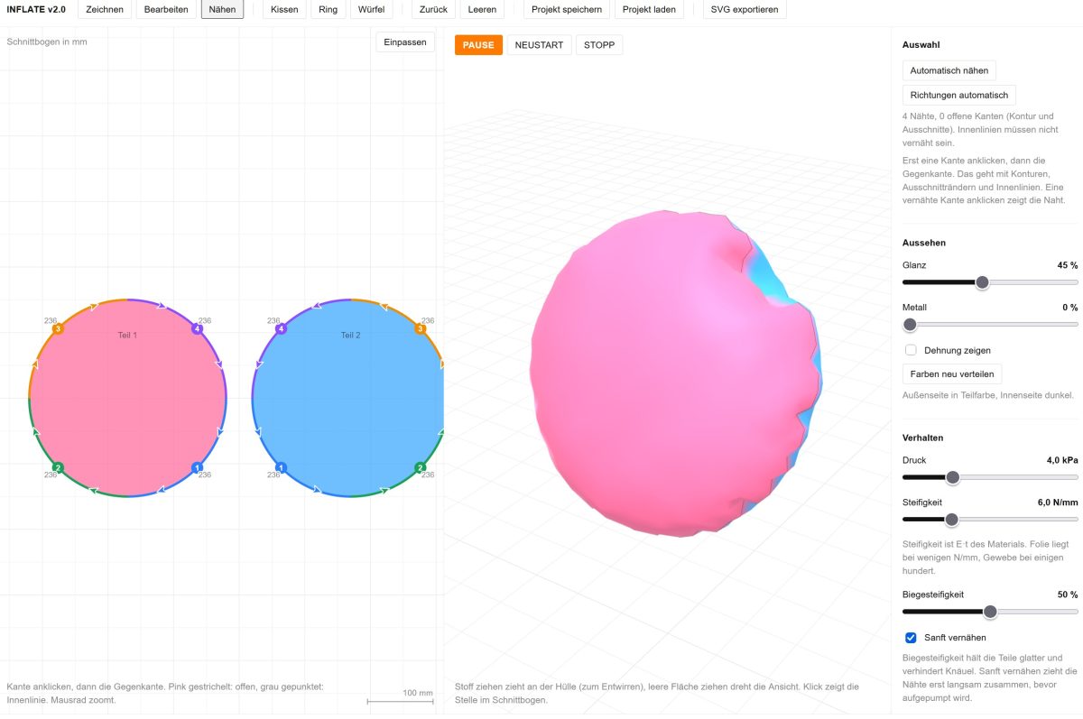This screenshot has height=719, width=1083.
Task: Switch to Zeichnen mode
Action: tap(105, 9)
